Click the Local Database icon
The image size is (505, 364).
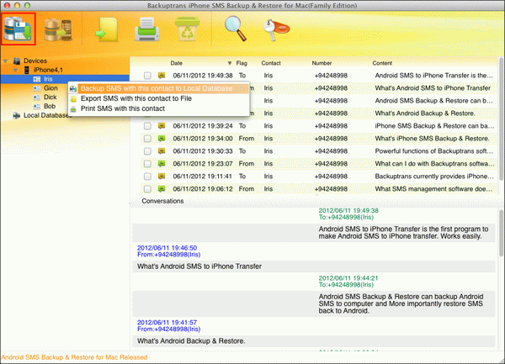(x=17, y=115)
